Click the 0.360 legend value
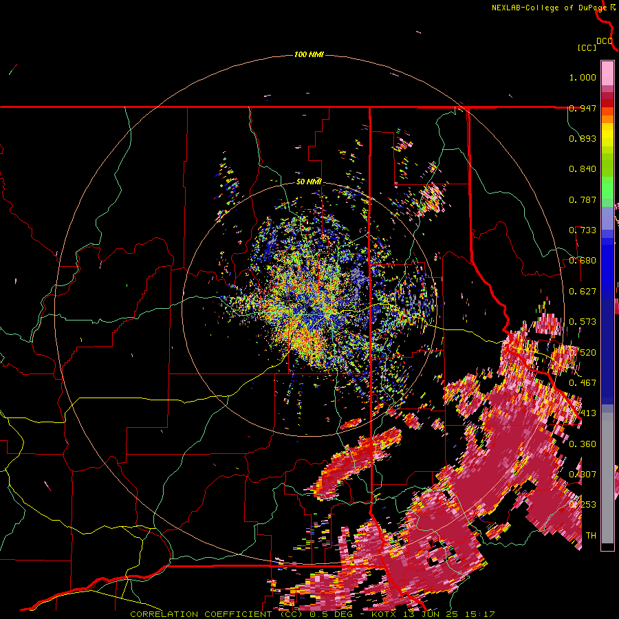This screenshot has height=619, width=619. click(x=583, y=444)
